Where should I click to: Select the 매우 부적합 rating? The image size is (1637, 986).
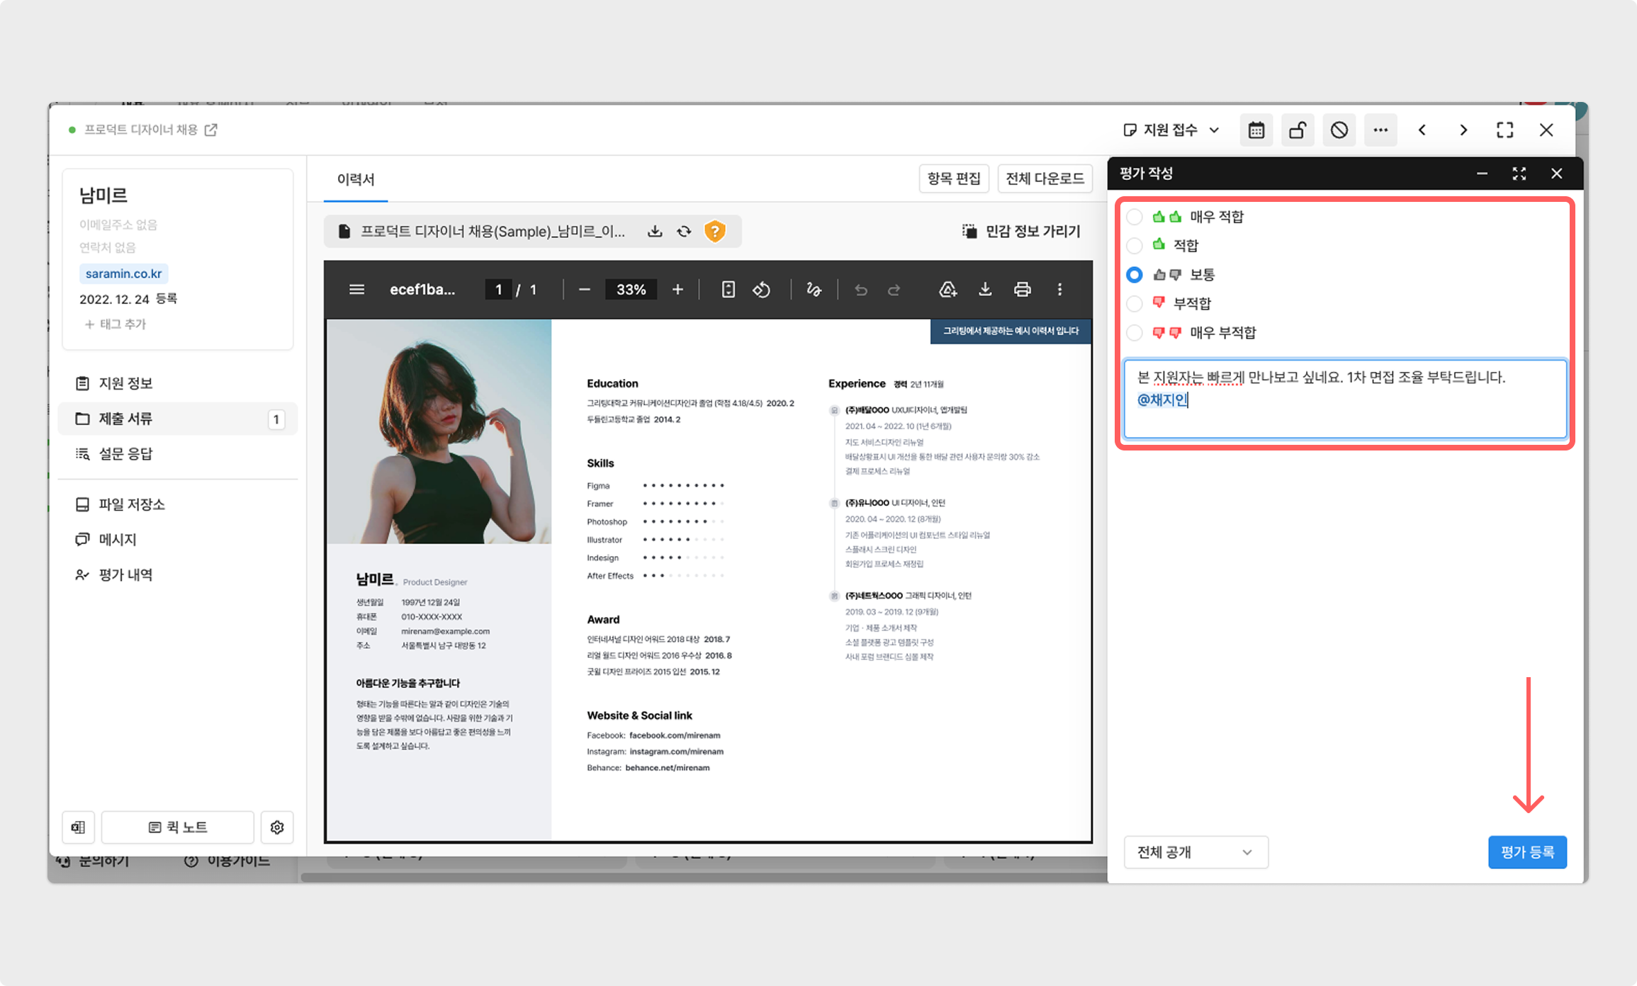[1135, 333]
